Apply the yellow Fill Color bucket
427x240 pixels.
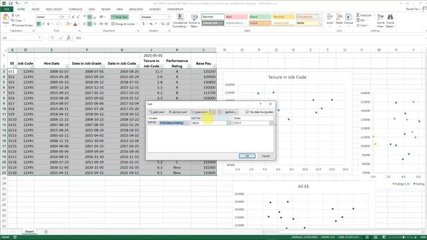[x=67, y=24]
